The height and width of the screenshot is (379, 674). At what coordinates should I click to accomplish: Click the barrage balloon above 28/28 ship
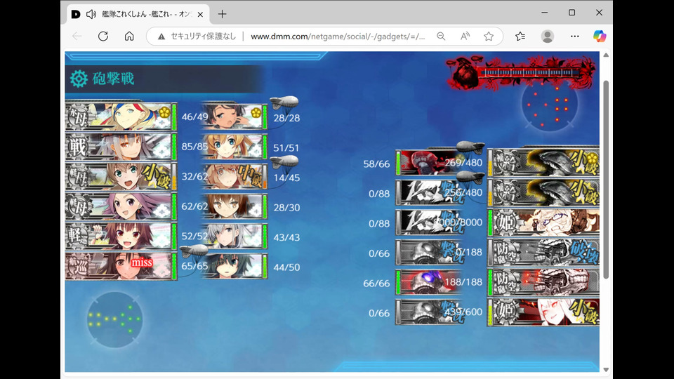click(x=284, y=102)
